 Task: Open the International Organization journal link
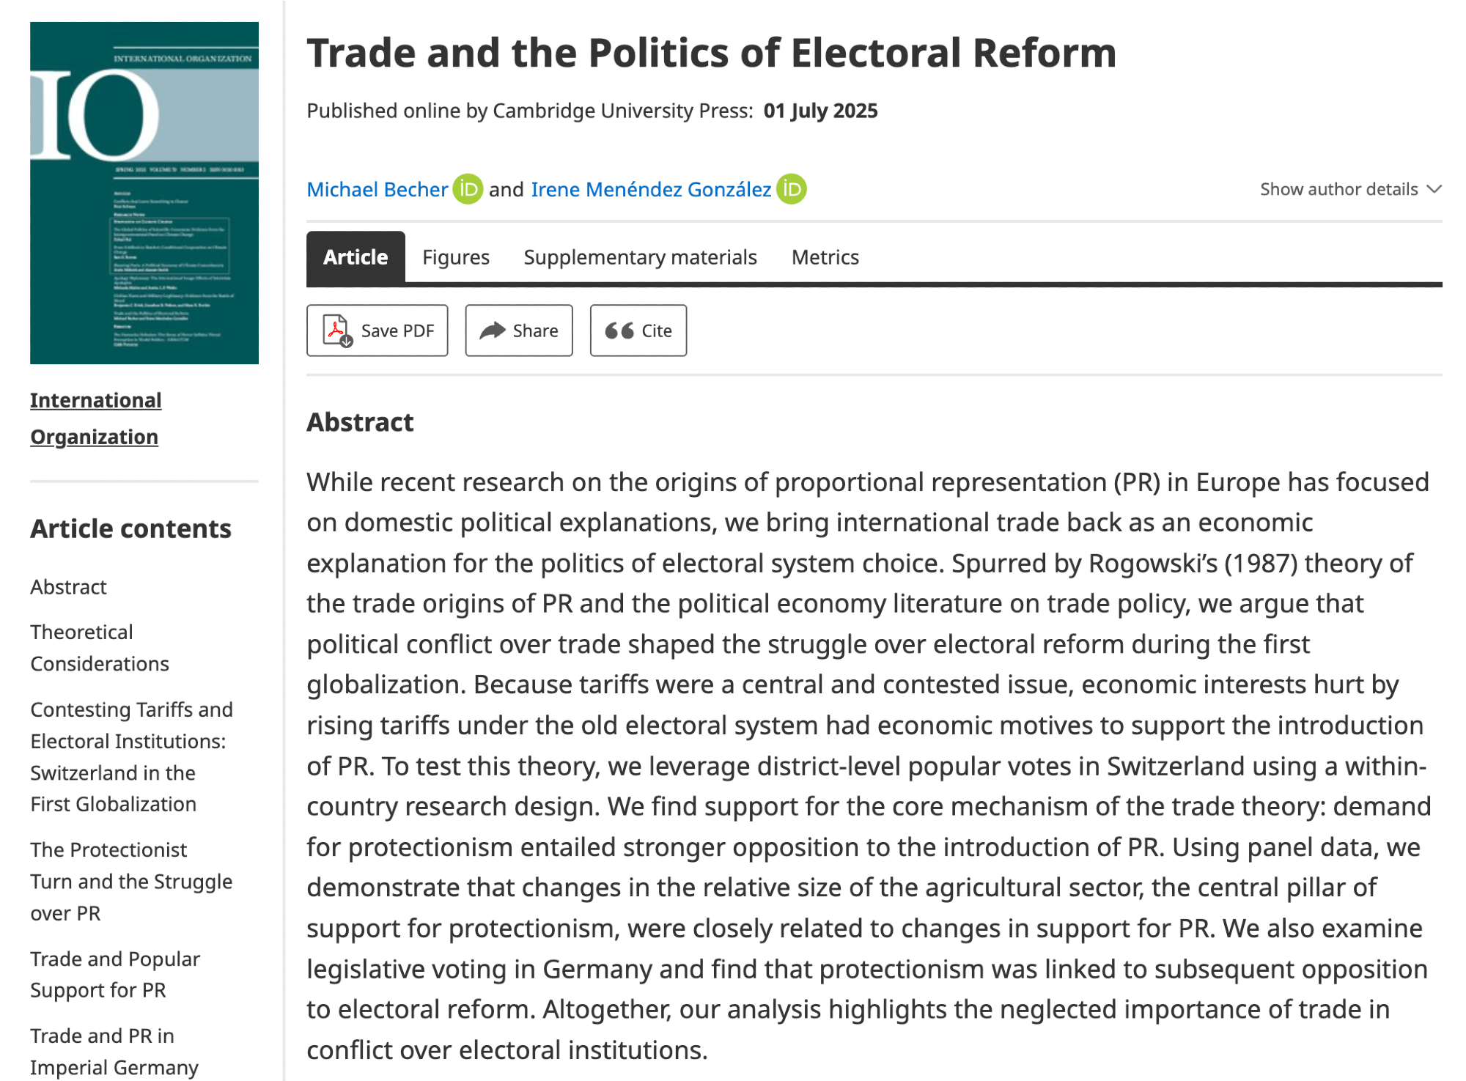pos(95,418)
